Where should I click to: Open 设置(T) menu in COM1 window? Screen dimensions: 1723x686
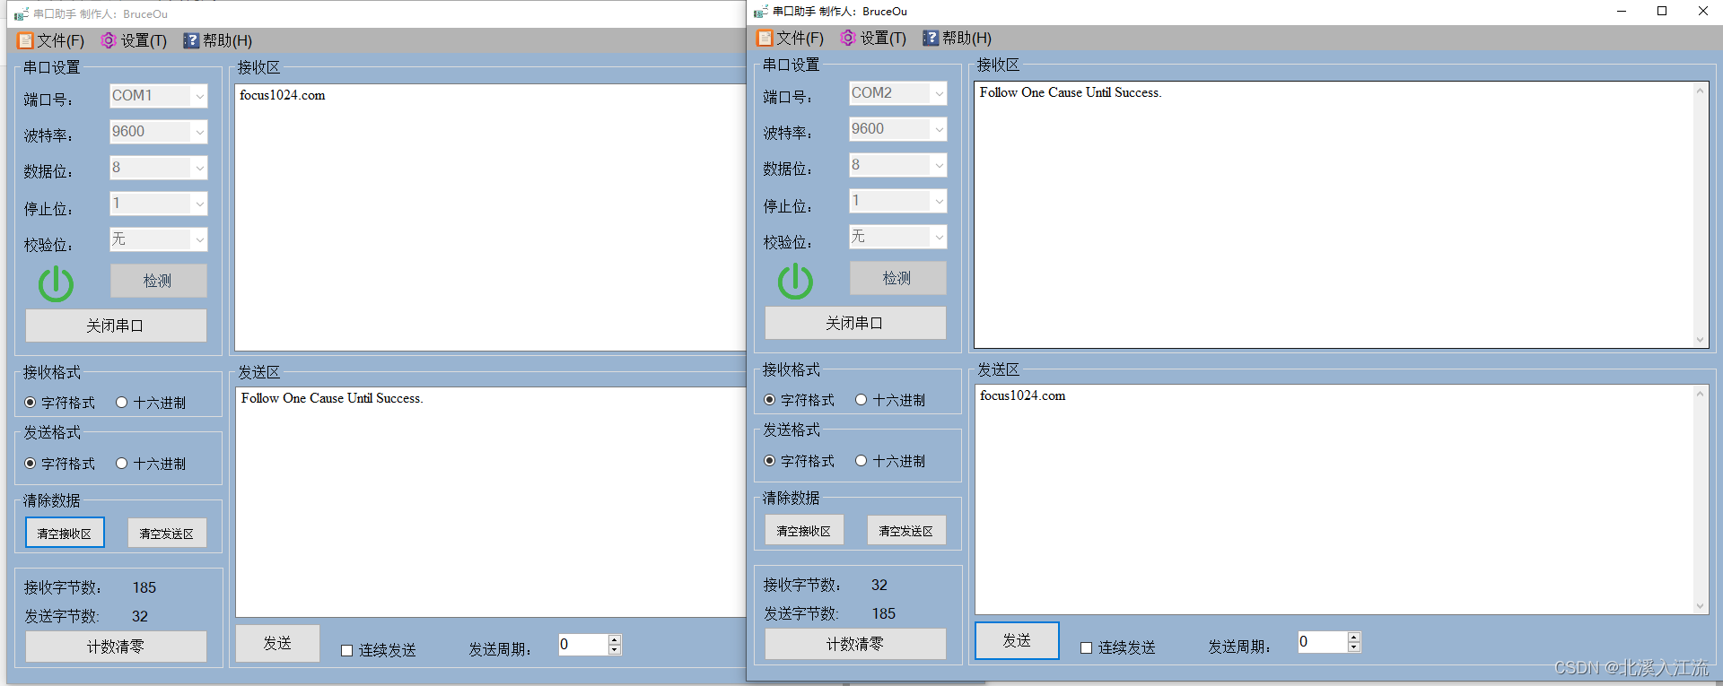tap(134, 40)
